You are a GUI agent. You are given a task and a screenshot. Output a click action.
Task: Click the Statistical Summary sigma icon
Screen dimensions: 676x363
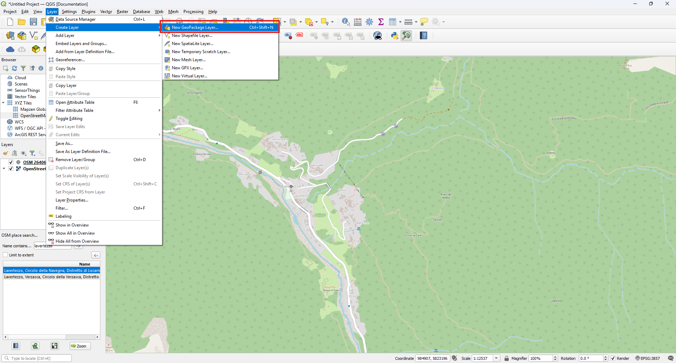coord(381,22)
